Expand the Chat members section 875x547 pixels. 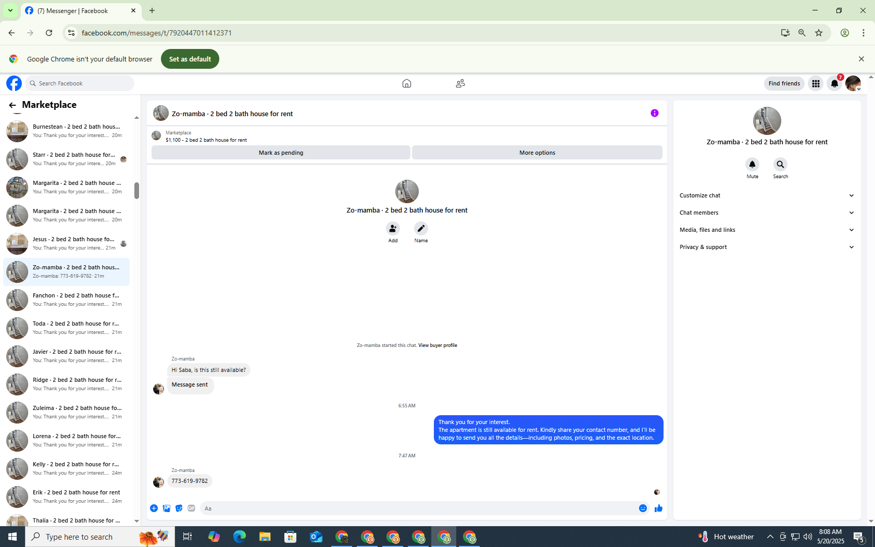click(x=767, y=213)
